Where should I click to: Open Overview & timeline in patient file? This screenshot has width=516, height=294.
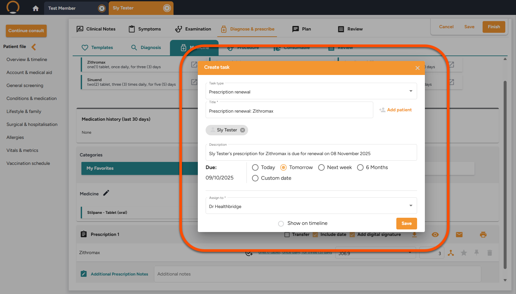tap(27, 59)
